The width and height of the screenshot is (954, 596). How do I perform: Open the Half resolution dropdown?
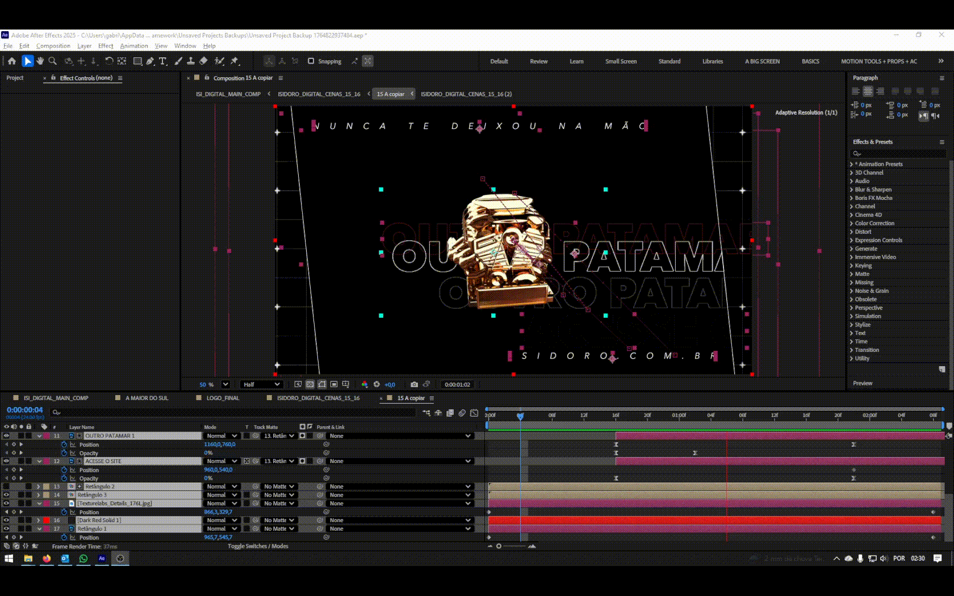[x=261, y=384]
